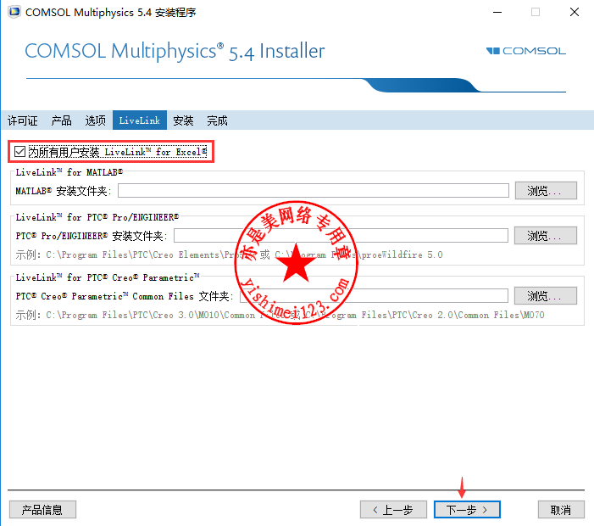Screen dimensions: 594x526
Task: Open the 许可证 tab
Action: click(23, 120)
